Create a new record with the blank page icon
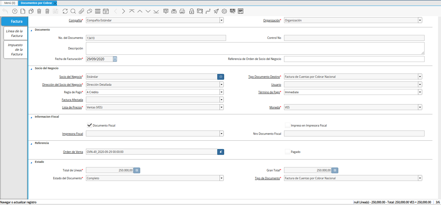This screenshot has width=441, height=205. click(23, 11)
